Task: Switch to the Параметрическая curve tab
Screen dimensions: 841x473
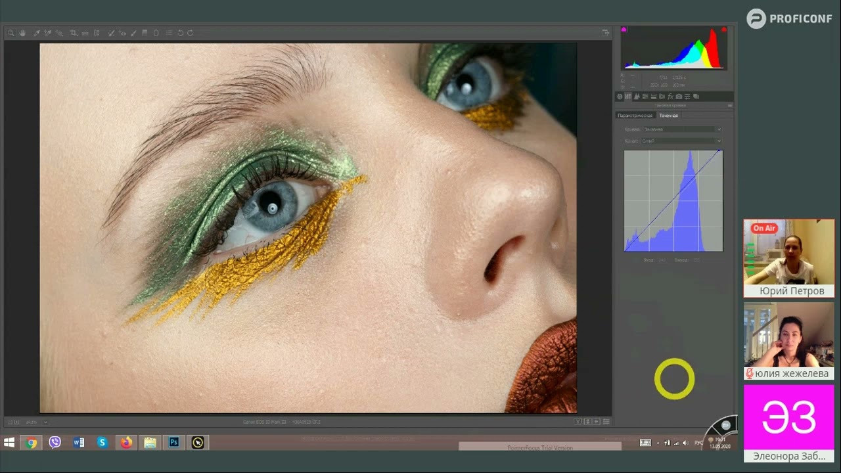Action: [x=637, y=114]
